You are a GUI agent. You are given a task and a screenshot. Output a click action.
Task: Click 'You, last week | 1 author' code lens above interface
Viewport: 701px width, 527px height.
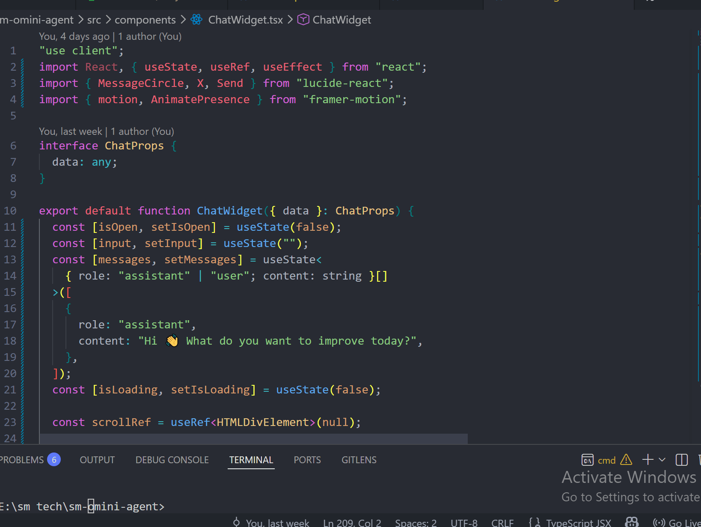click(107, 131)
